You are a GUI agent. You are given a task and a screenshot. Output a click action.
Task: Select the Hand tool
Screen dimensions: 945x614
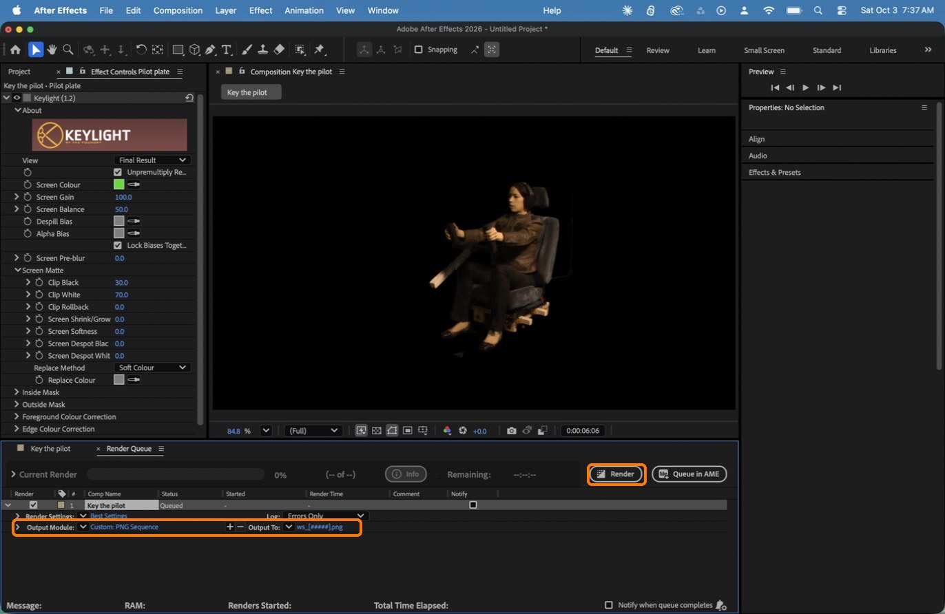(52, 50)
